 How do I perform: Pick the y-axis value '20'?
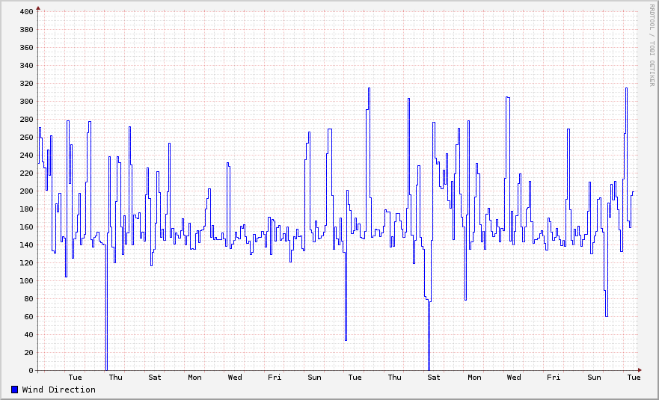point(28,353)
